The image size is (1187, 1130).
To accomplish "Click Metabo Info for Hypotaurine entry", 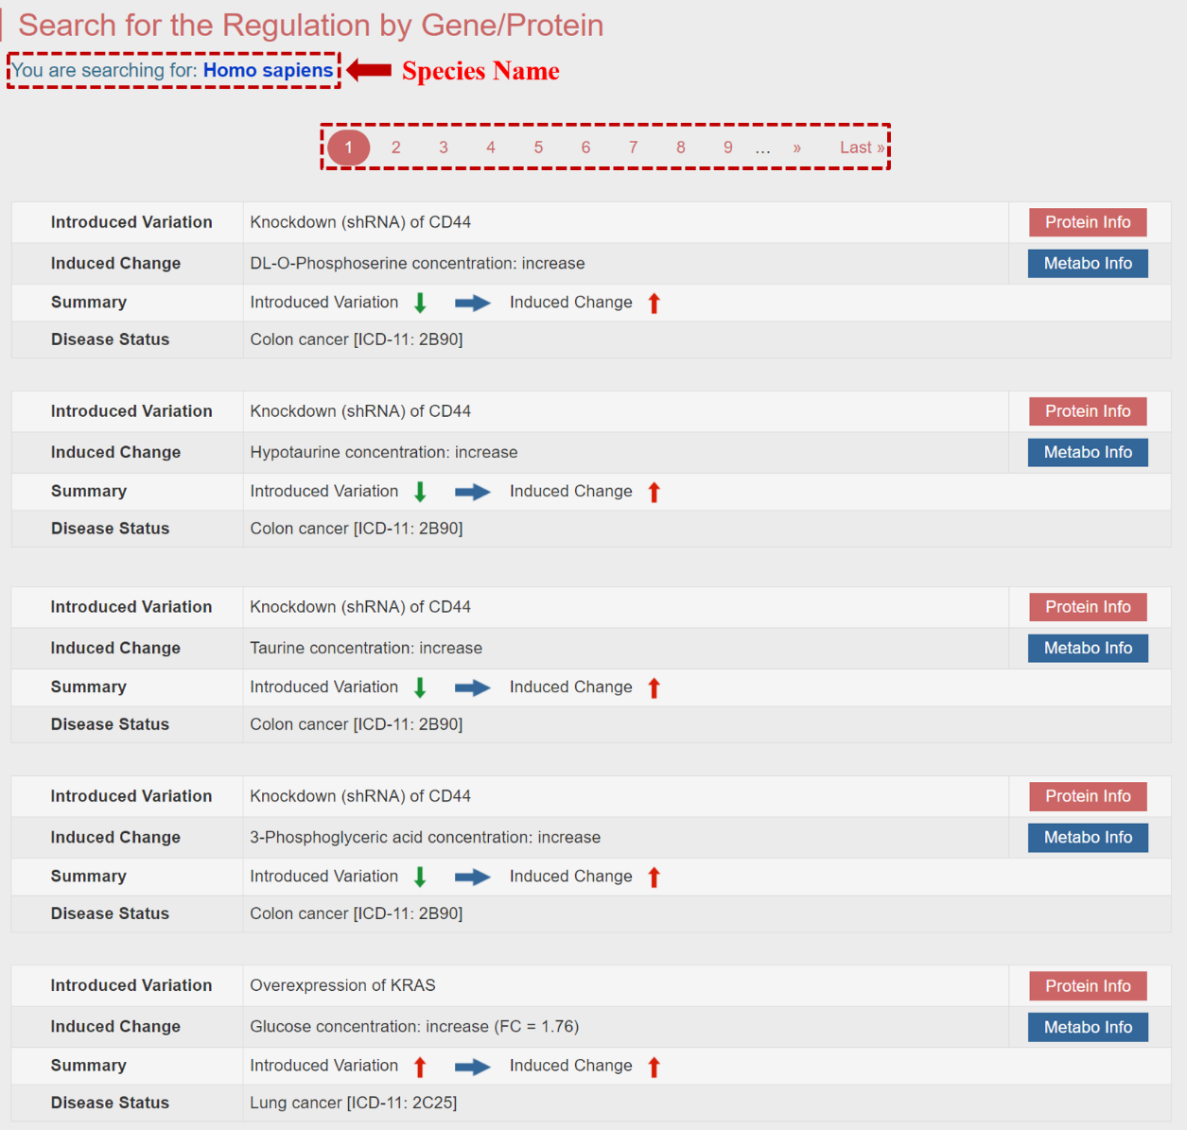I will [x=1088, y=453].
